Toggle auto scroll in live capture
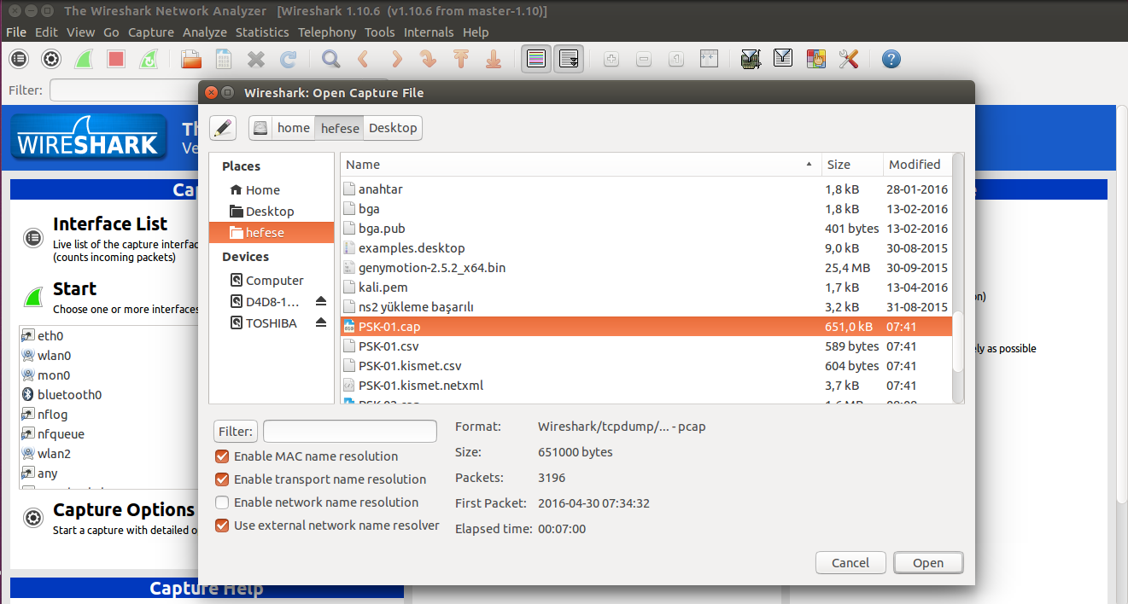The width and height of the screenshot is (1128, 604). pyautogui.click(x=569, y=59)
